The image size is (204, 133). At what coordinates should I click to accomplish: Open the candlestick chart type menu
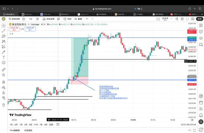(x=37, y=19)
